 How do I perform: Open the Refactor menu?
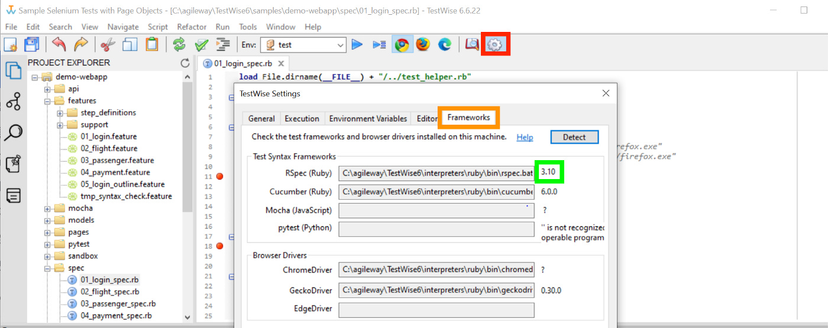[x=192, y=27]
